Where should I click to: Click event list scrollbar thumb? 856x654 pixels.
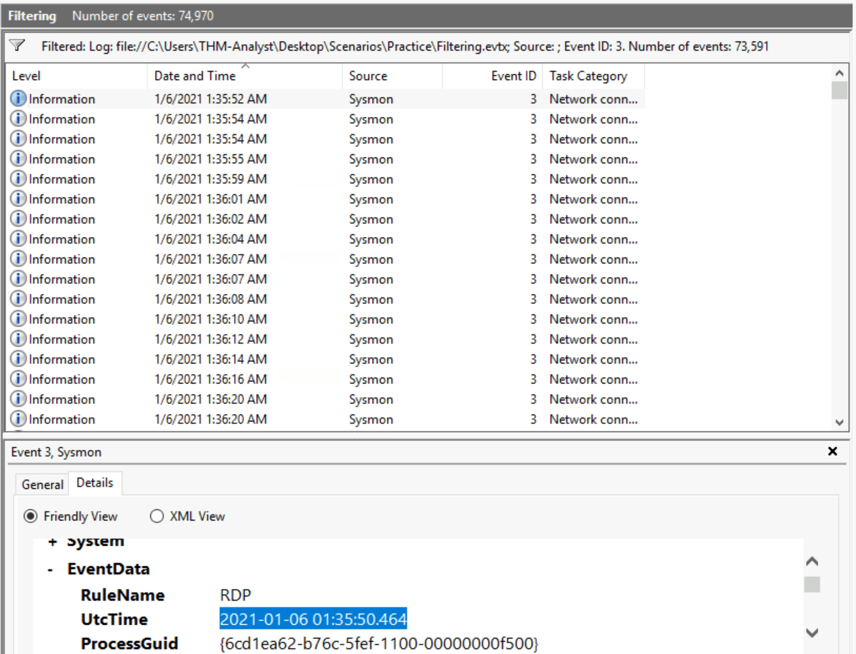839,90
